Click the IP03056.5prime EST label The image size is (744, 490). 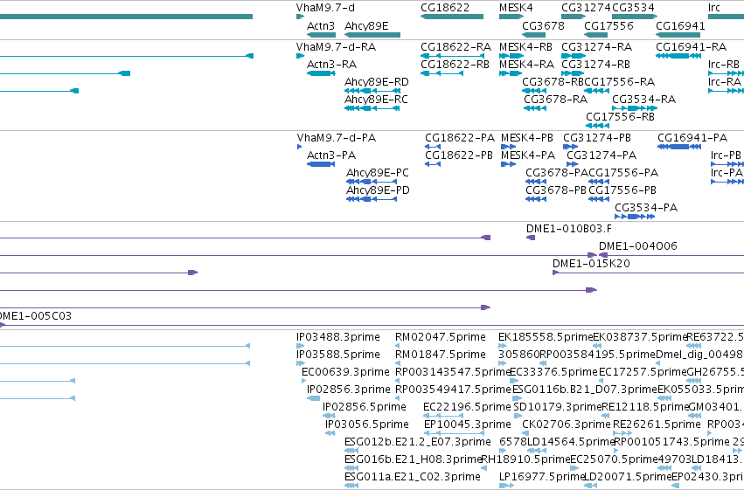367,424
